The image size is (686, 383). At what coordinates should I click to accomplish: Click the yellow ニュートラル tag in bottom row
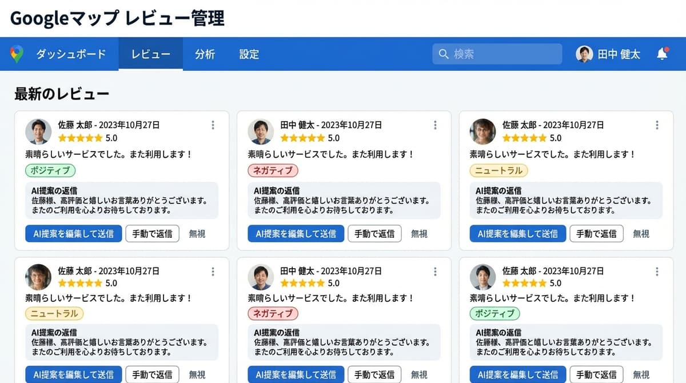pos(54,313)
